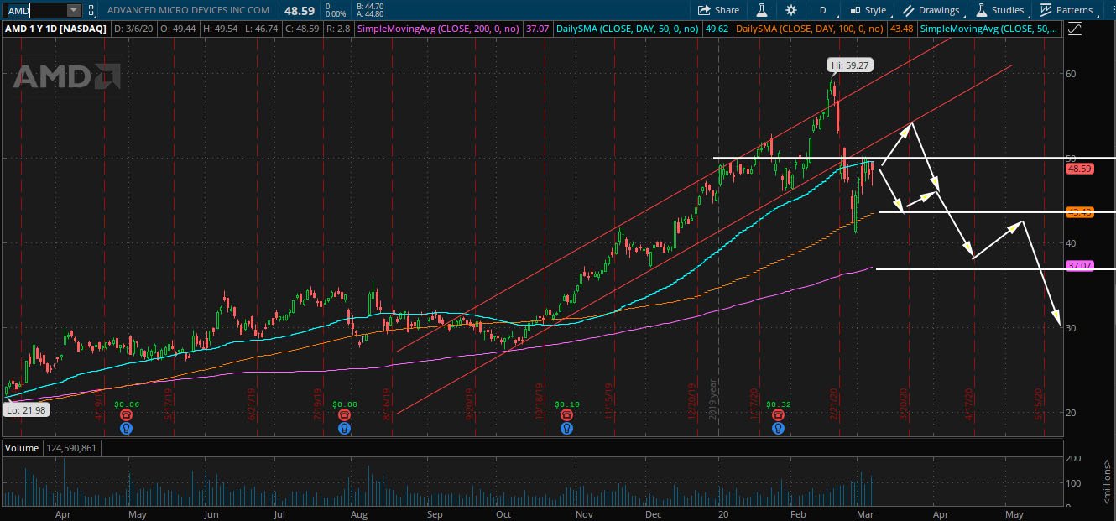Open the Style menu
Image resolution: width=1116 pixels, height=521 pixels.
(x=868, y=10)
